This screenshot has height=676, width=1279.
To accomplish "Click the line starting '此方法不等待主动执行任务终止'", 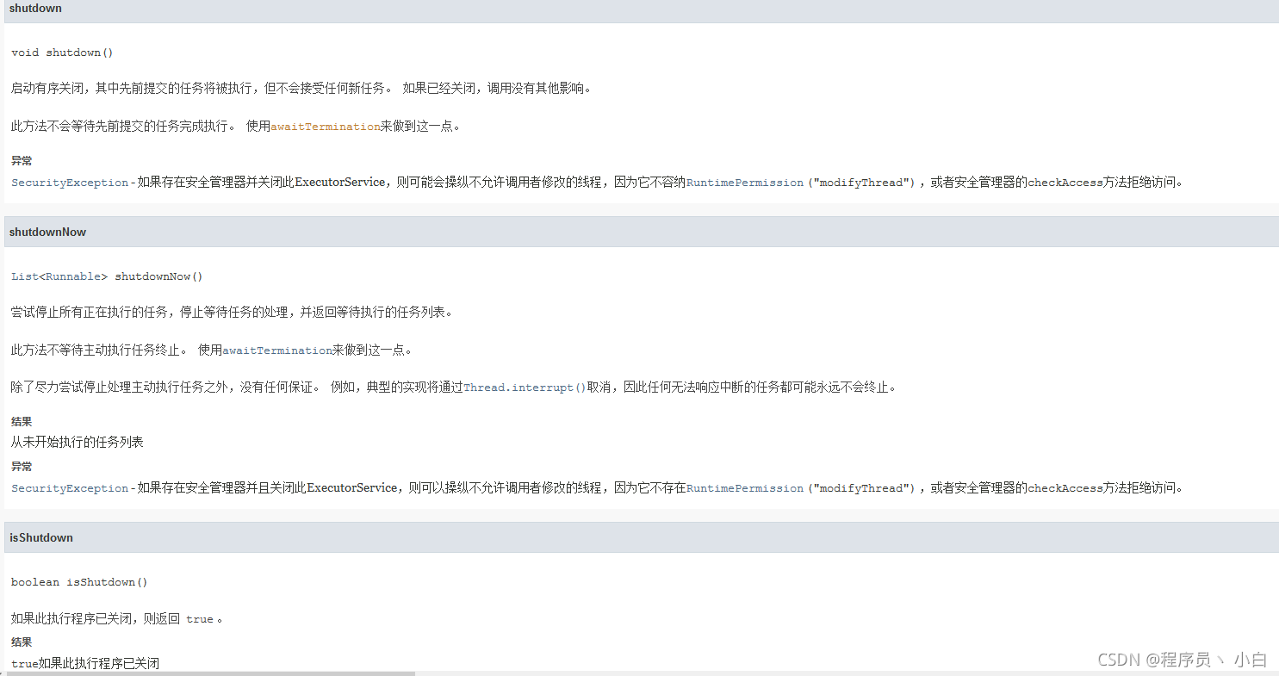I will click(212, 350).
